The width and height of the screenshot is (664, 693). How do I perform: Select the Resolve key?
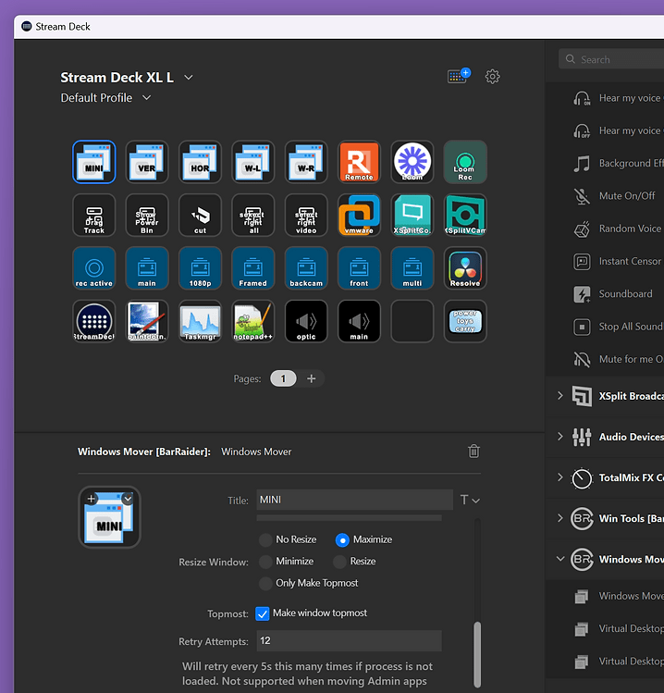tap(465, 267)
